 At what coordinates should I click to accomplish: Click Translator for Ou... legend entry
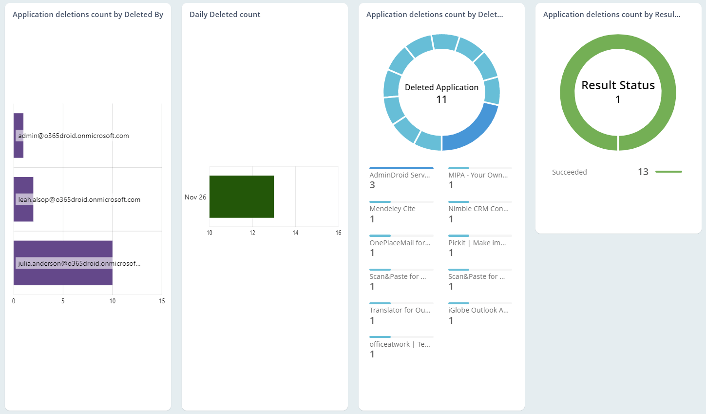point(400,310)
